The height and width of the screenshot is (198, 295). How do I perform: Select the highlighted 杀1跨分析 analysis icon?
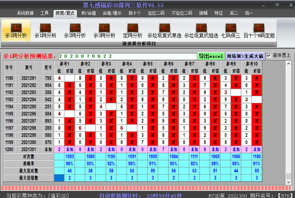click(x=16, y=30)
